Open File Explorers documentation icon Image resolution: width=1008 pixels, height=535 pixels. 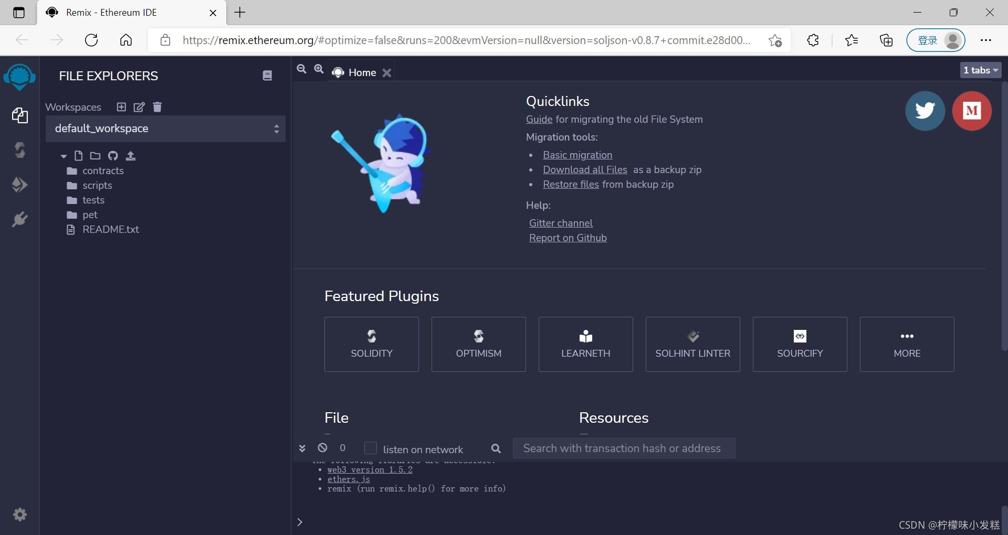pyautogui.click(x=267, y=76)
